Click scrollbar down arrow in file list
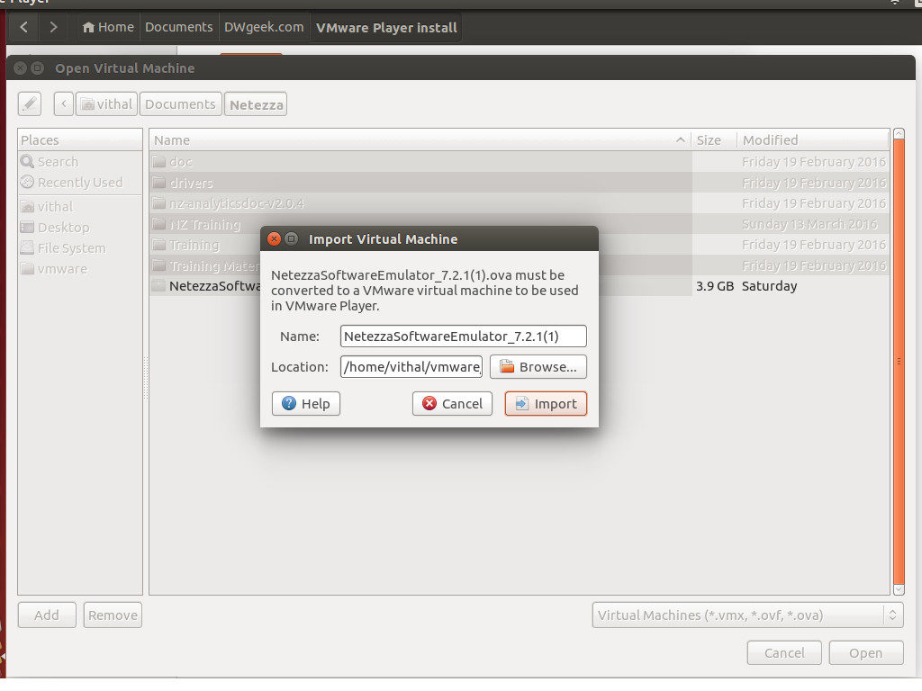The image size is (922, 691). pyautogui.click(x=899, y=589)
